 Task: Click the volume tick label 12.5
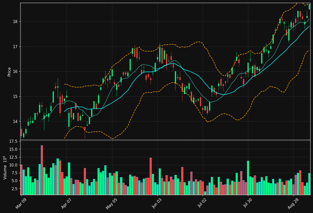[x=13, y=157]
